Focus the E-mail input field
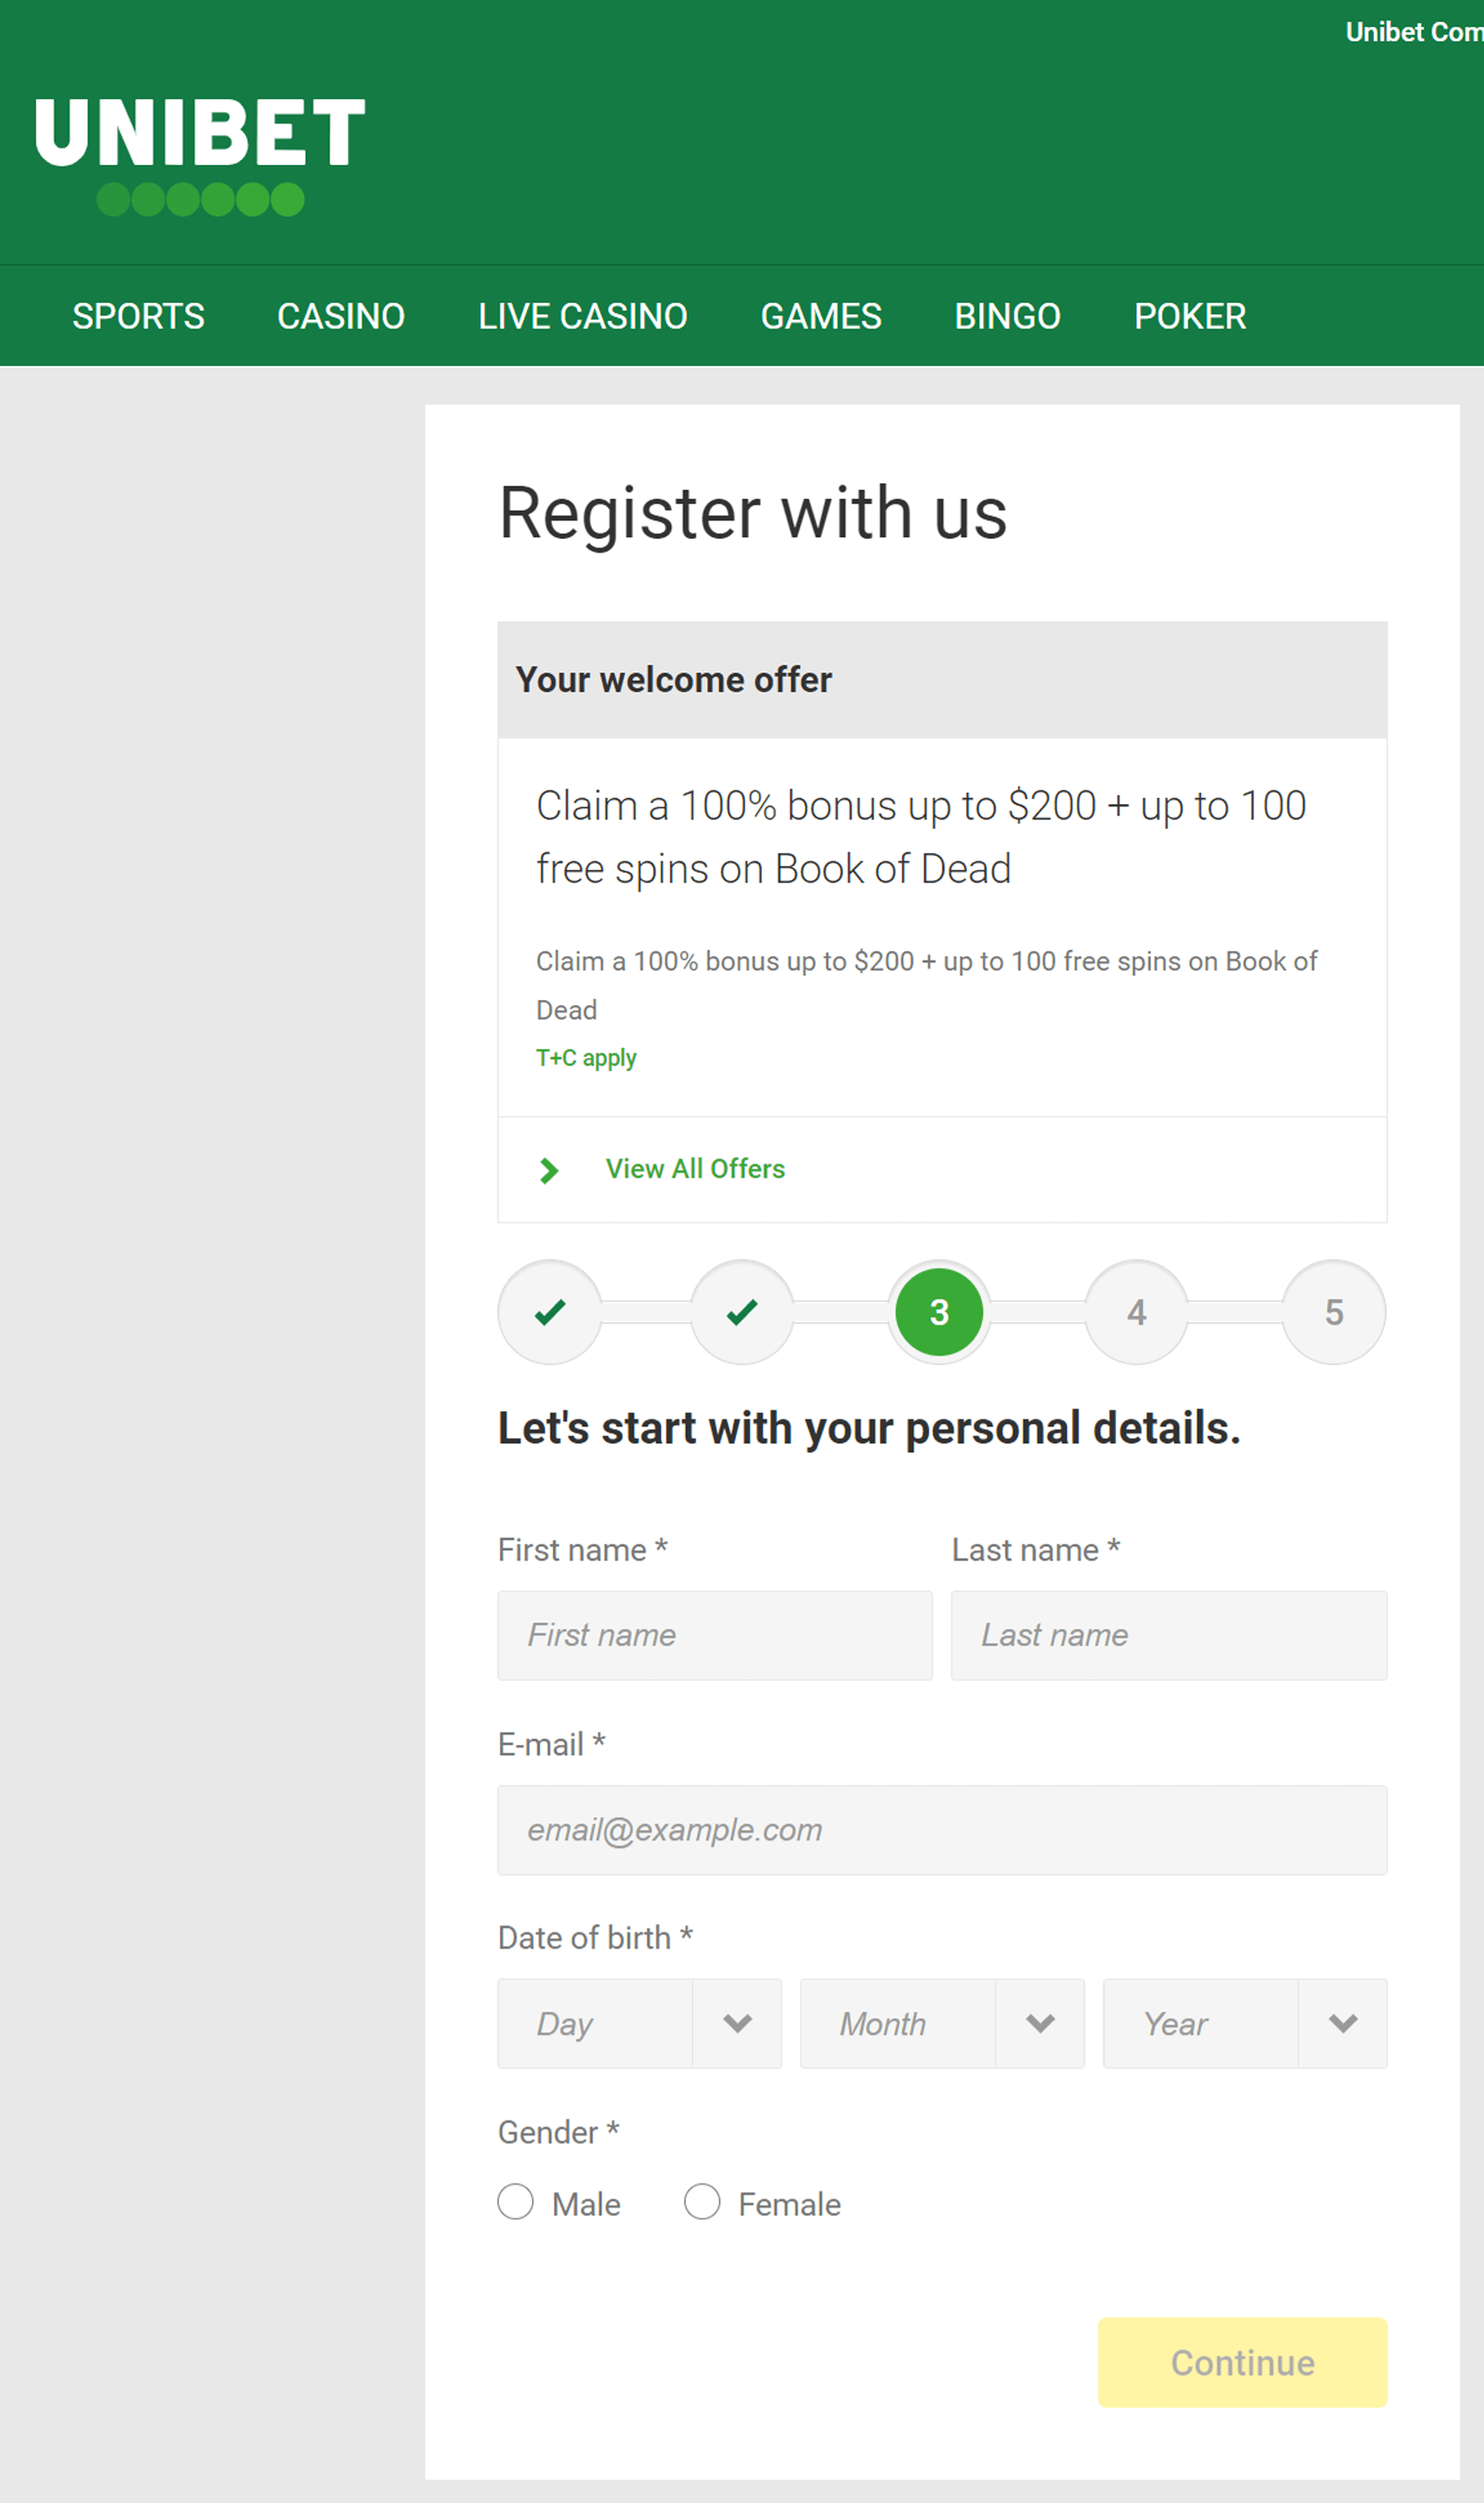This screenshot has height=2503, width=1484. click(x=942, y=1830)
